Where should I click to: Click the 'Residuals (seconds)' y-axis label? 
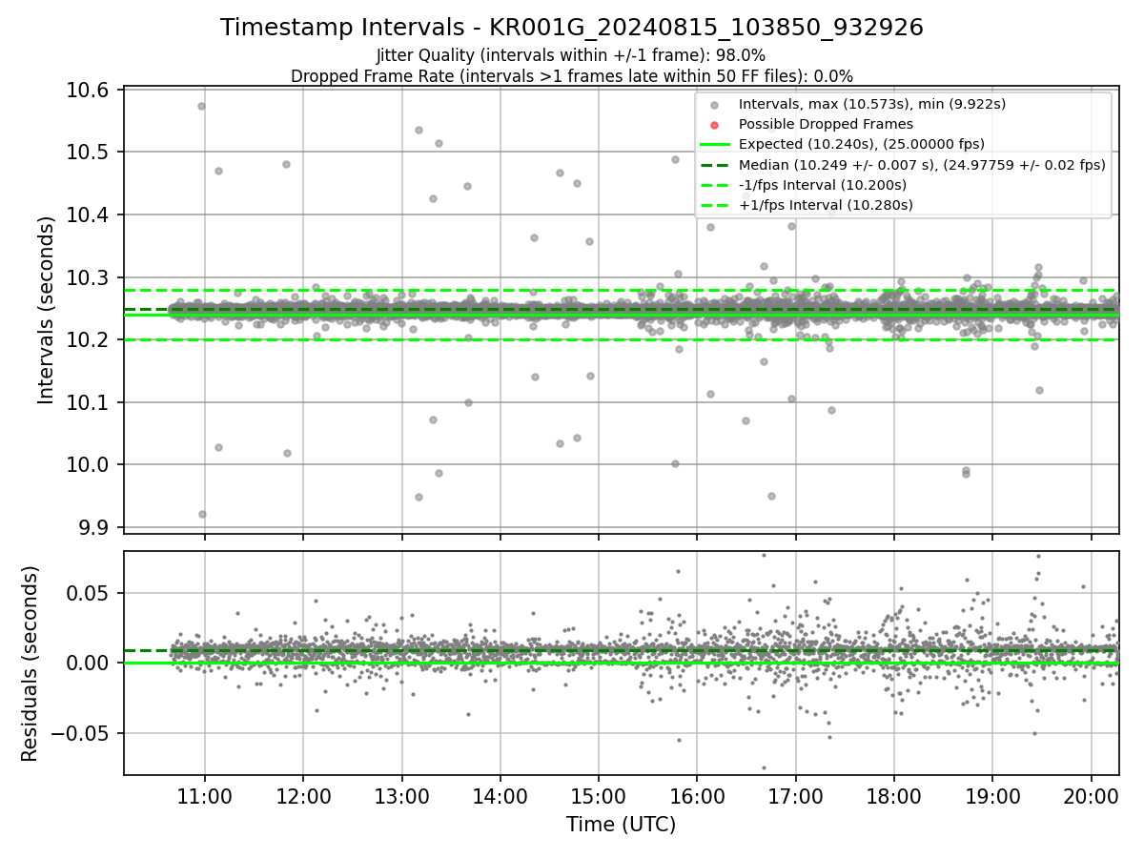(30, 664)
